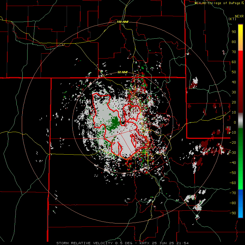Select the -80 legend value

click(233, 203)
